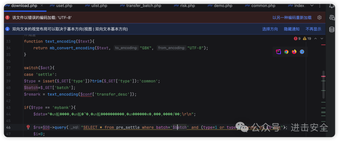This screenshot has width=339, height=141.
Task: Open file in Safari browser icon
Action: [x=302, y=52]
